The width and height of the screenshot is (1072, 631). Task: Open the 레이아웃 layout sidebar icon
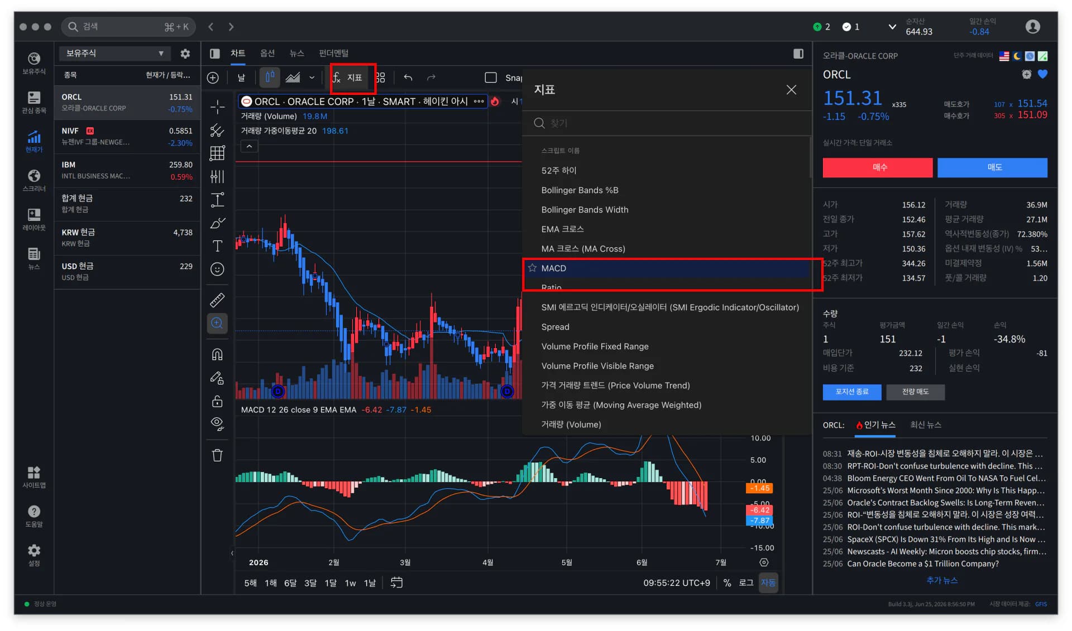tap(34, 219)
